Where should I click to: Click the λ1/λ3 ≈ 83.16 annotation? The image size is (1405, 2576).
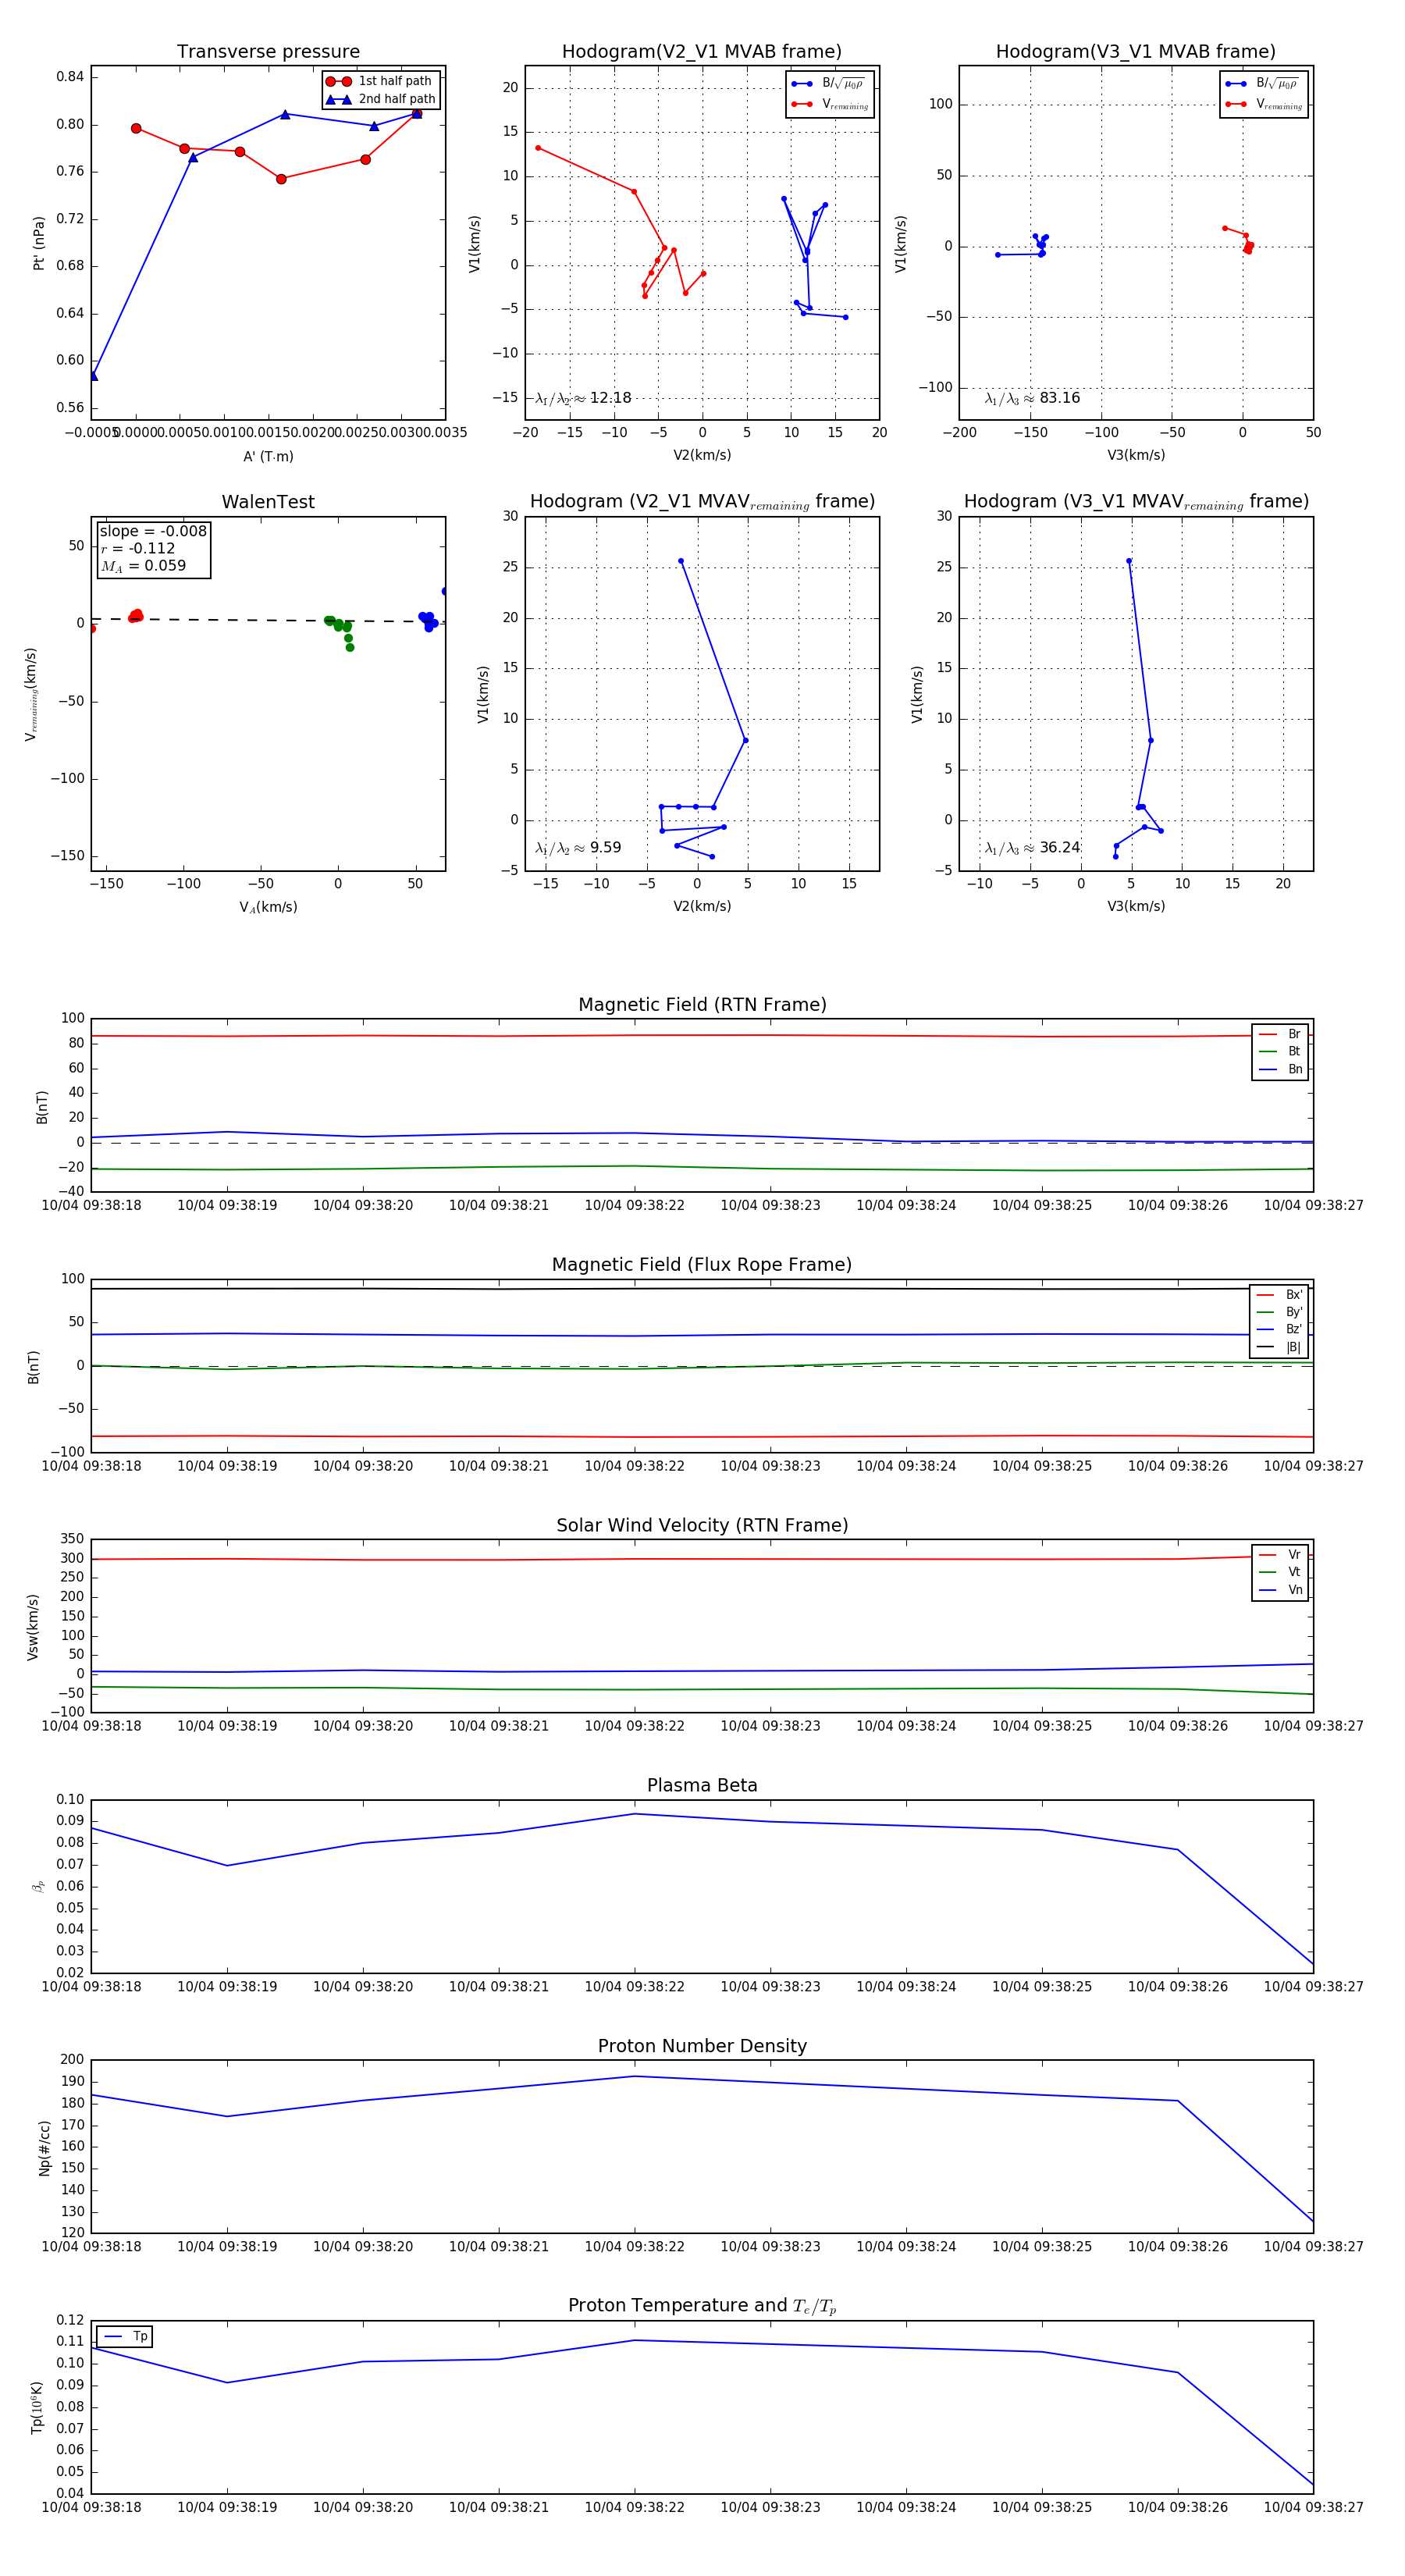pyautogui.click(x=1032, y=398)
